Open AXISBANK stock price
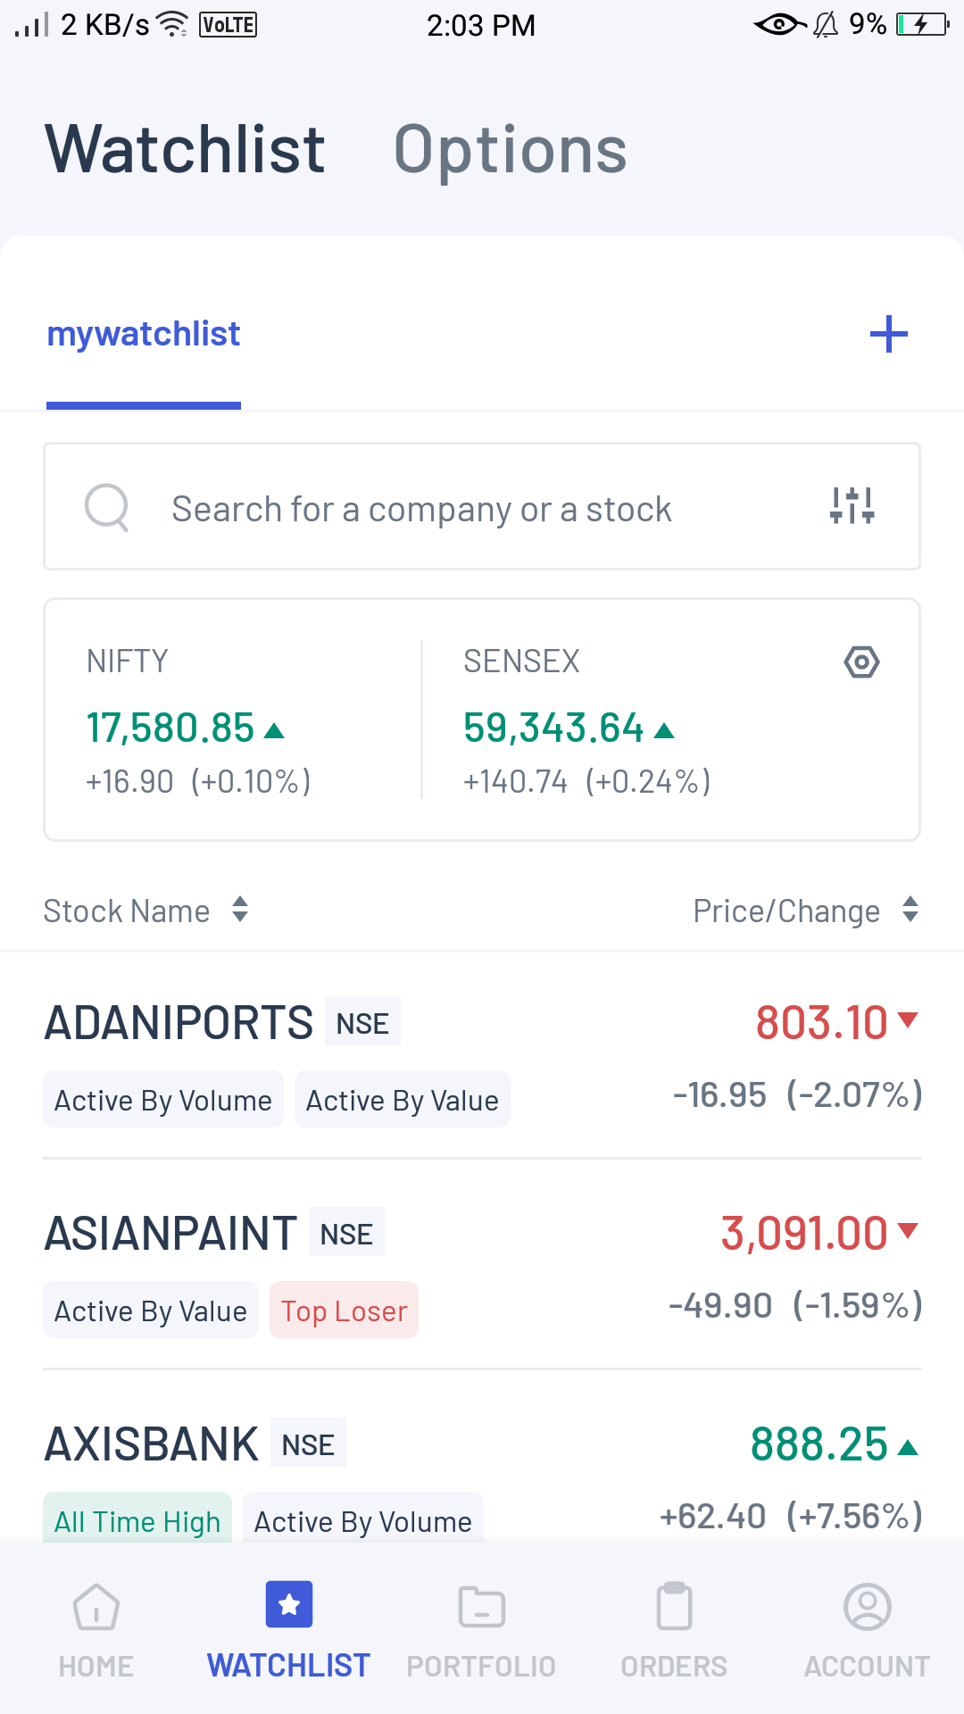The image size is (964, 1714). [819, 1444]
